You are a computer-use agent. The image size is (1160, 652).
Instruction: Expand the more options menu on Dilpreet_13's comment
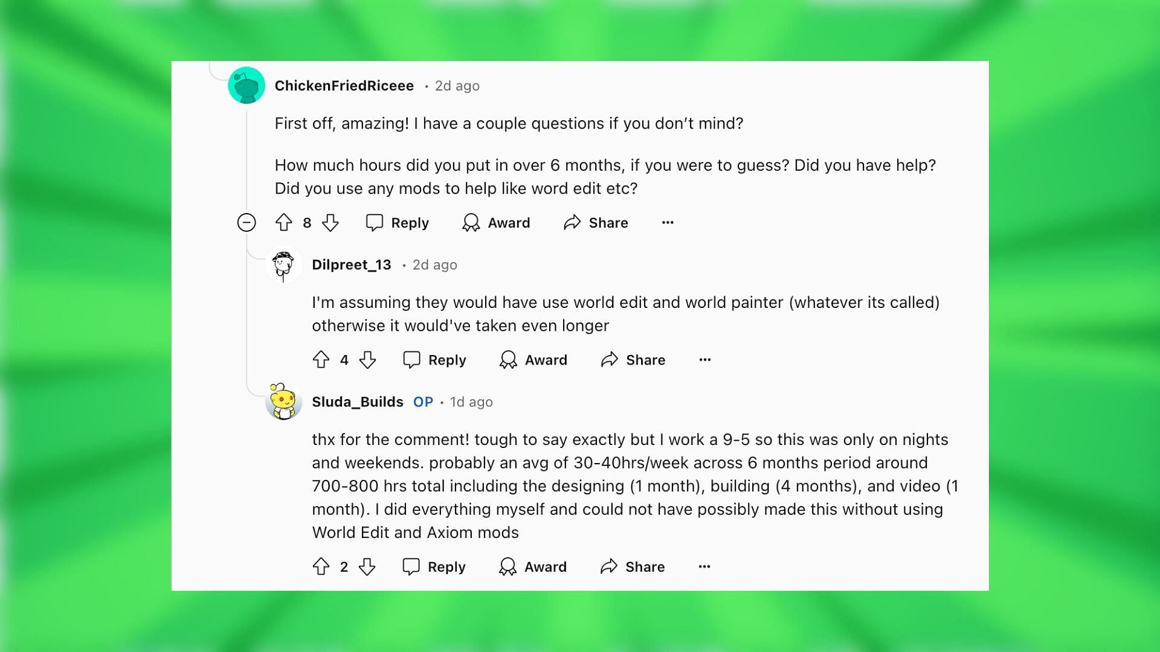(x=704, y=359)
